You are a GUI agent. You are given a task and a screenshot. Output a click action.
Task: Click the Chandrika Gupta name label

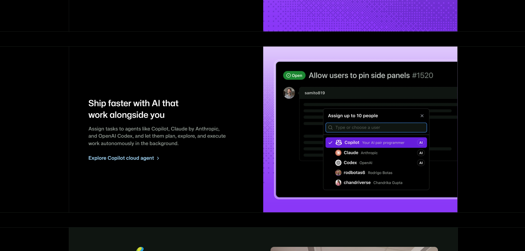pyautogui.click(x=388, y=183)
